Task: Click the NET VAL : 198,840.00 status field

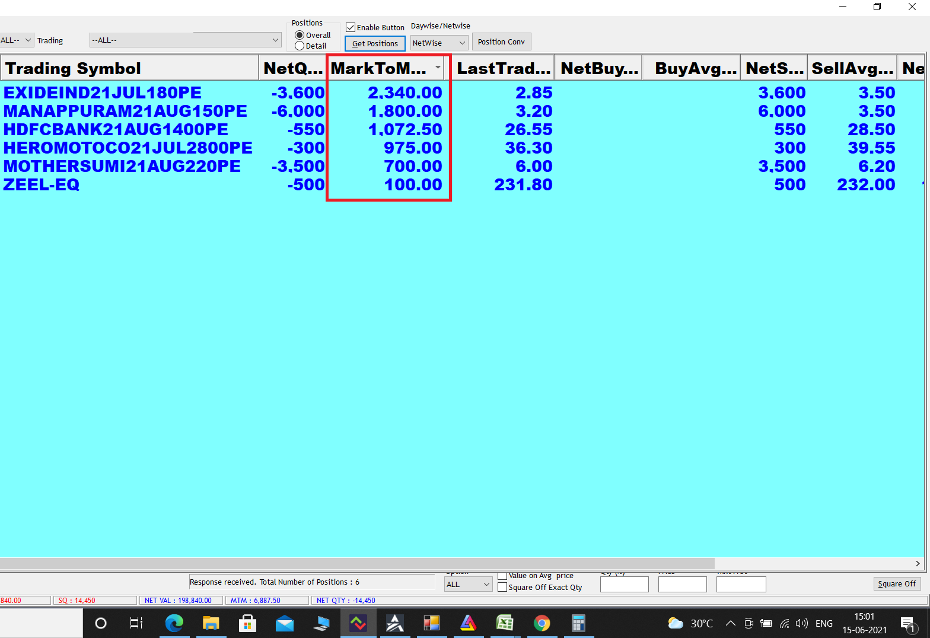Action: point(180,601)
